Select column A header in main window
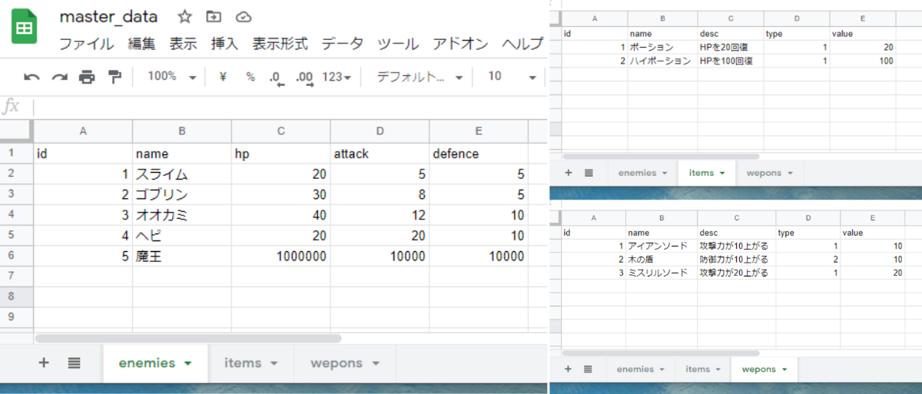This screenshot has width=922, height=394. point(83,131)
